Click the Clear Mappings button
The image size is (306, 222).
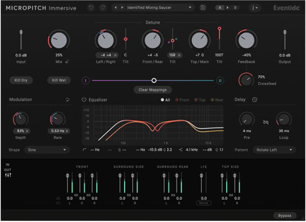tap(152, 90)
